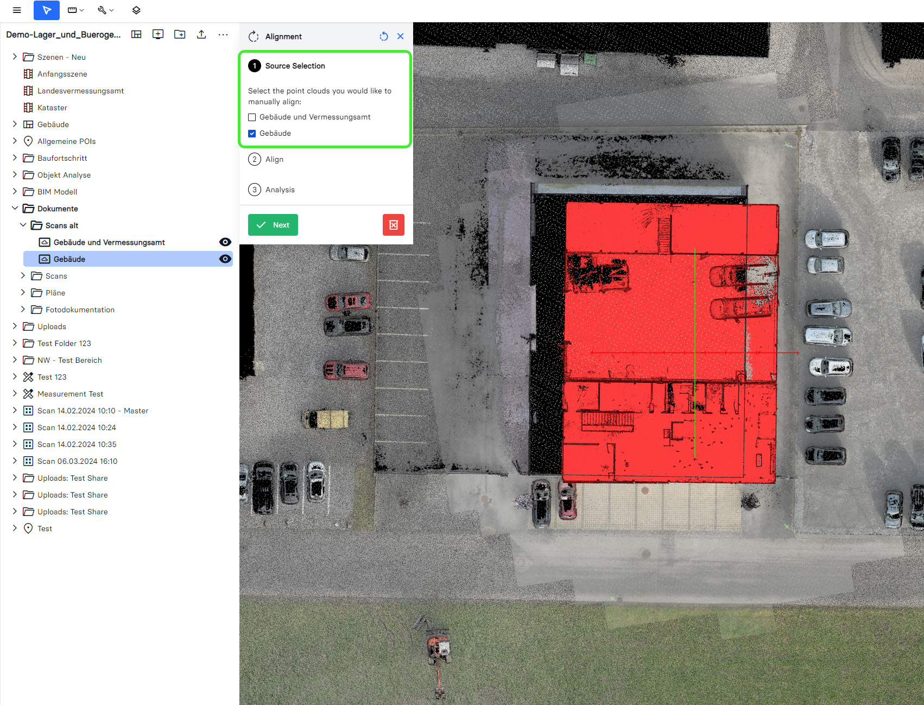Image resolution: width=924 pixels, height=705 pixels.
Task: Click the layers icon in toolbar
Action: click(x=136, y=10)
